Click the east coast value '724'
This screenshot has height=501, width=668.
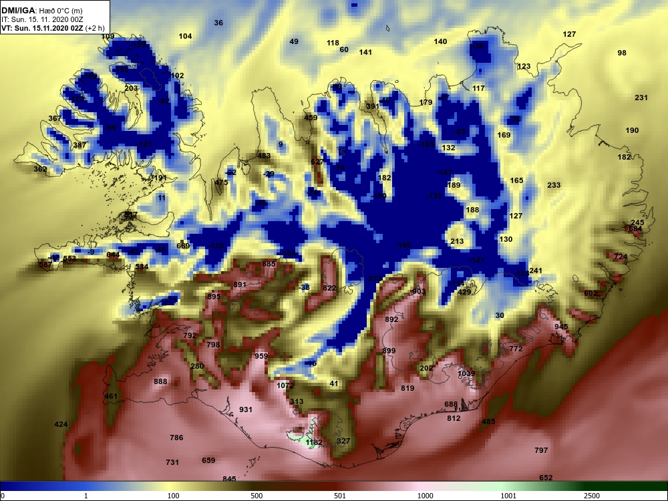(x=621, y=257)
